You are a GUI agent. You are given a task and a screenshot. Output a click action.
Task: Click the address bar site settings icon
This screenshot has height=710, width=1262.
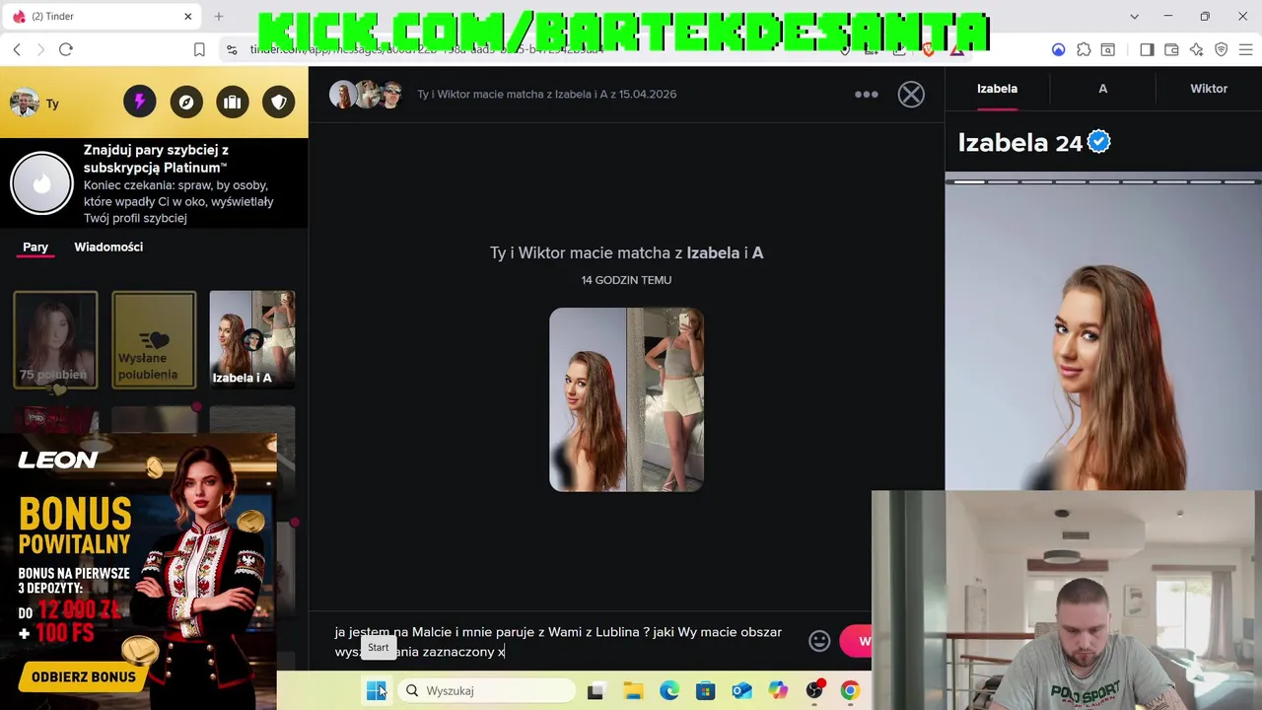tap(232, 49)
